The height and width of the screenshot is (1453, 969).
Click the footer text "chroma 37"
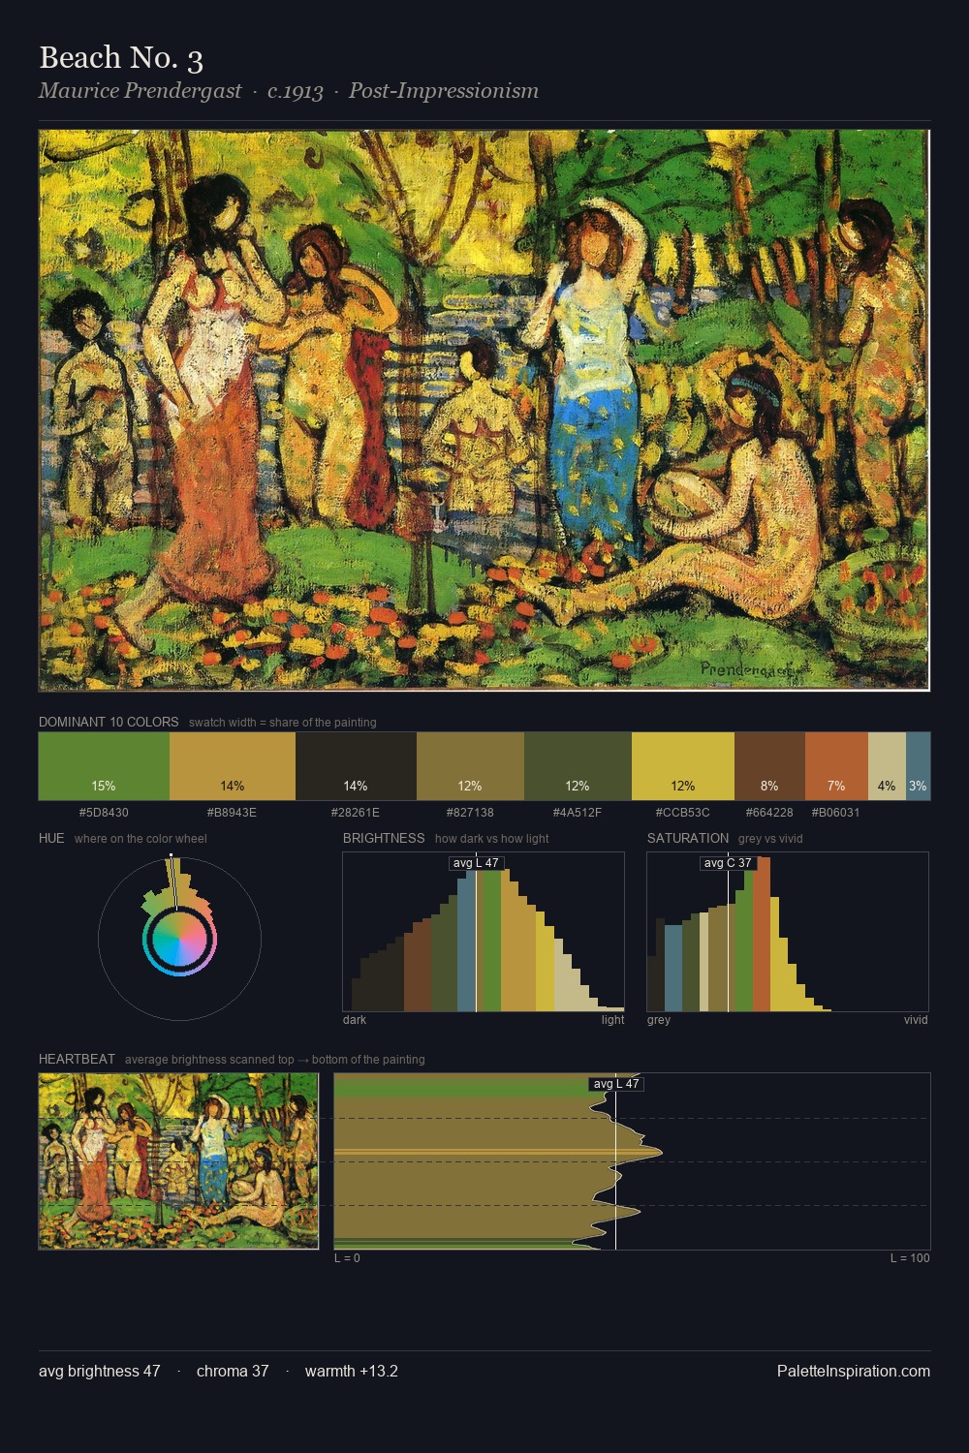click(x=233, y=1371)
